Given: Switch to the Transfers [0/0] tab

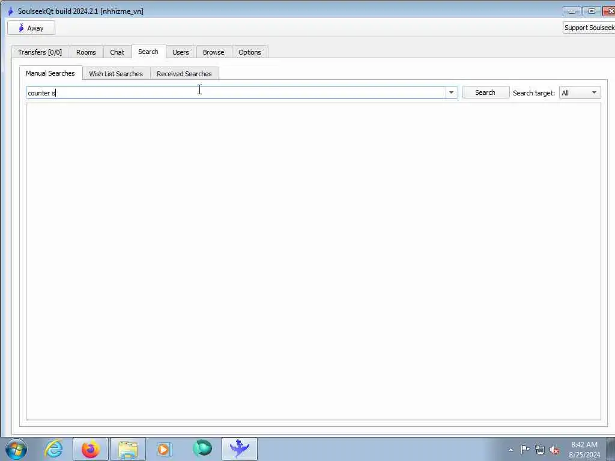Looking at the screenshot, I should (40, 52).
